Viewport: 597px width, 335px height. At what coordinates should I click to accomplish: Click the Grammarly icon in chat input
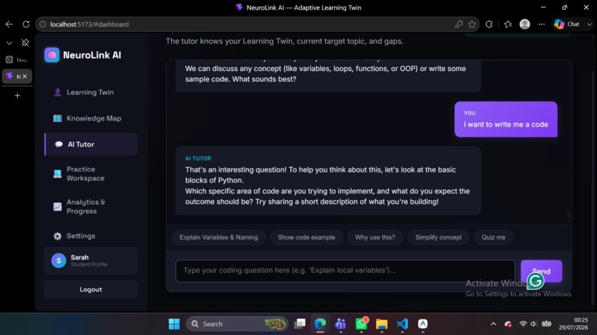(536, 281)
